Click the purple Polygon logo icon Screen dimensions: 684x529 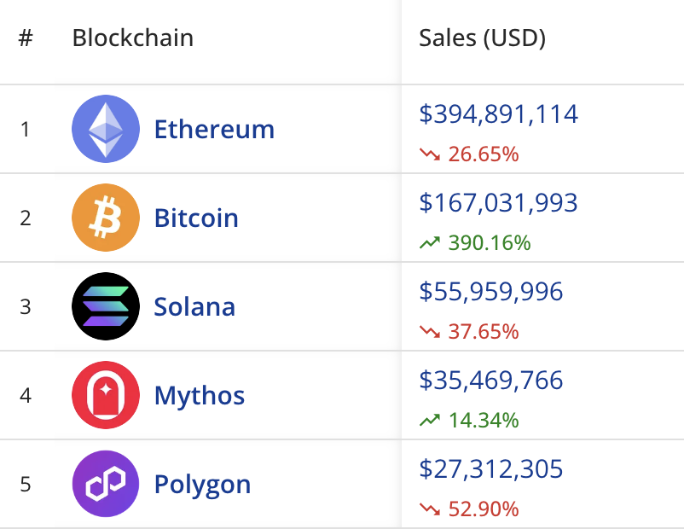106,484
